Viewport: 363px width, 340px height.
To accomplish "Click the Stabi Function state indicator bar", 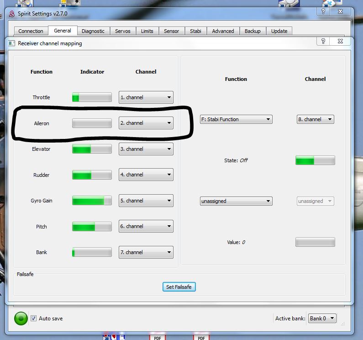I will [315, 160].
